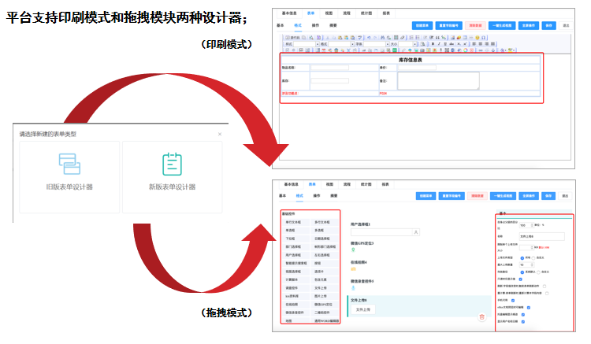Click the yellow 在线拍照 camera icon
The image size is (591, 344).
(354, 269)
